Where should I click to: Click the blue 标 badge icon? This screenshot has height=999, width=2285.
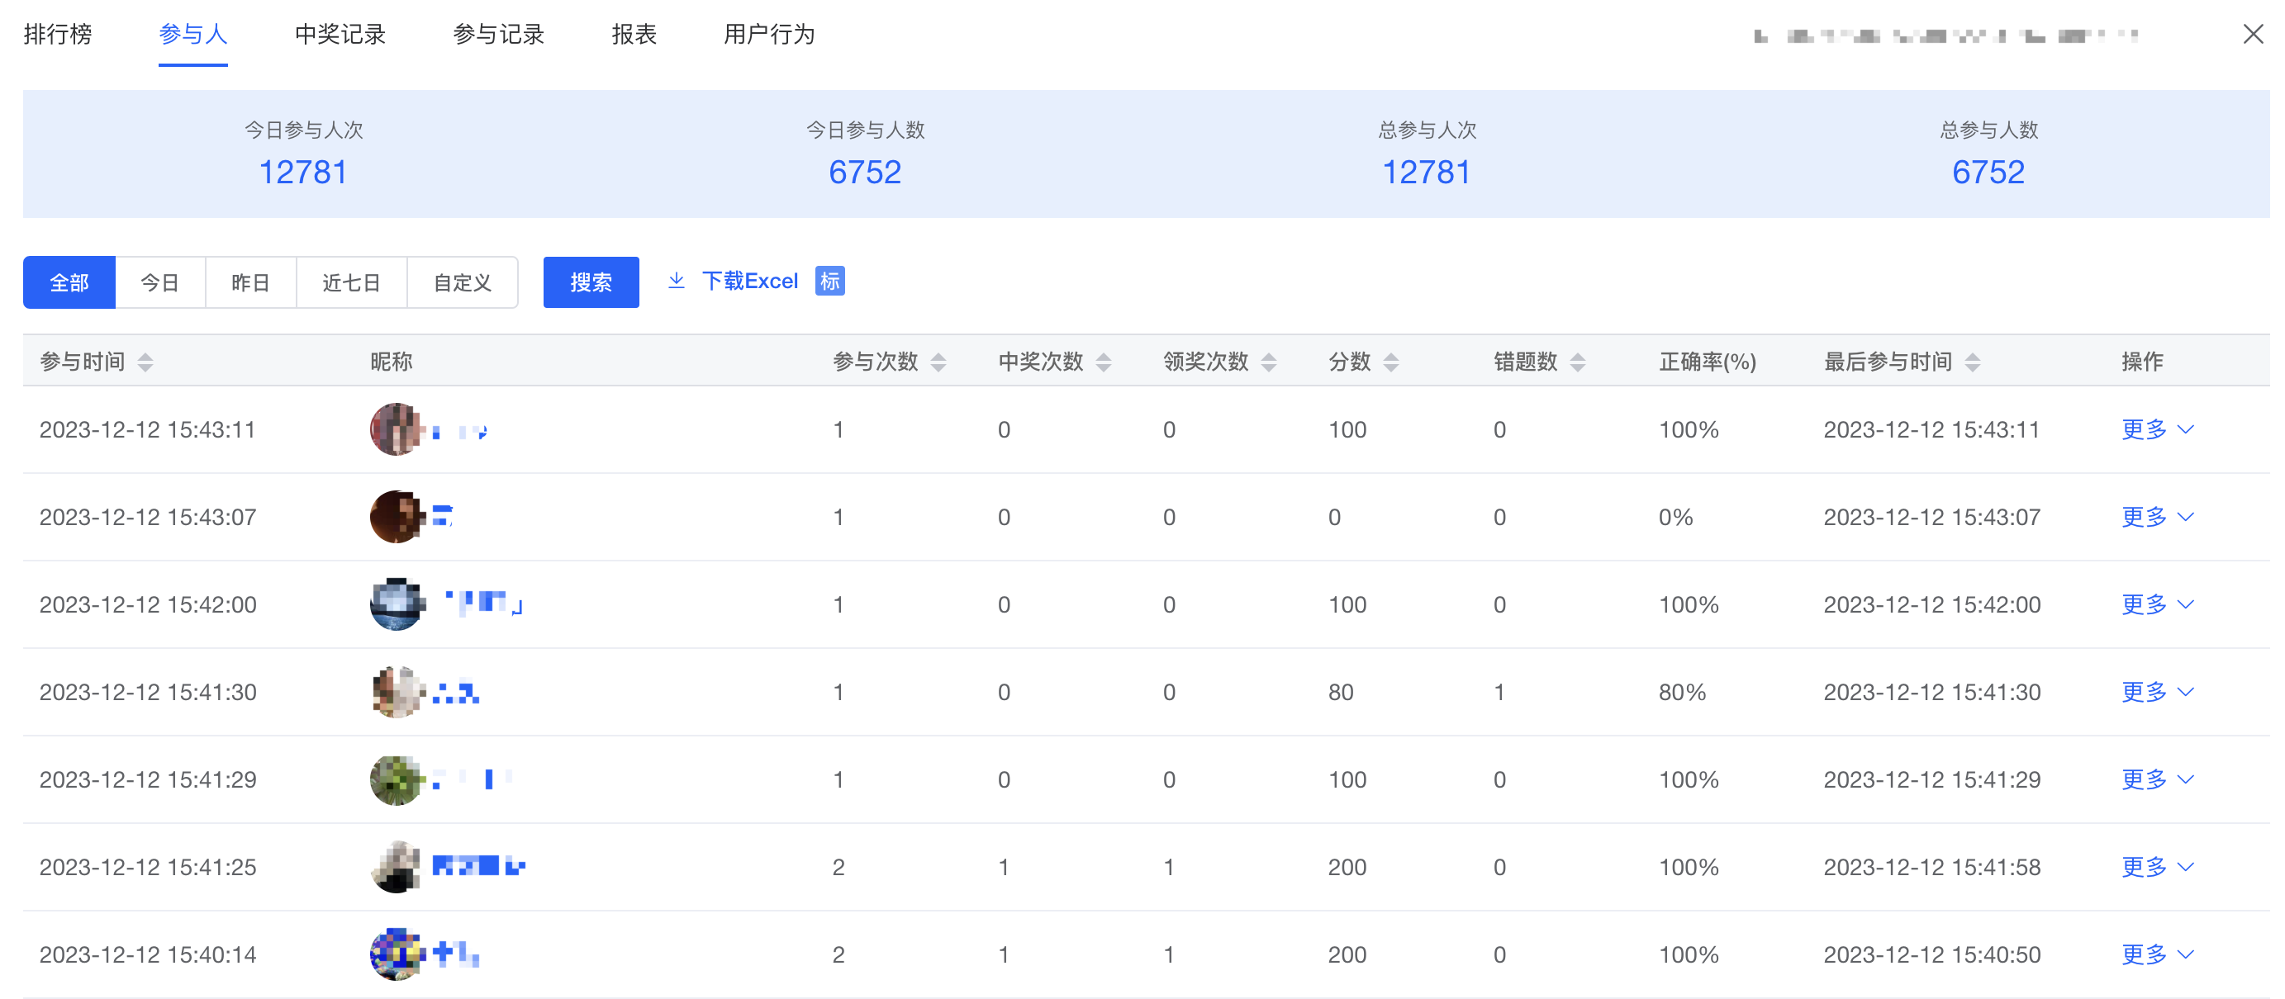point(829,281)
